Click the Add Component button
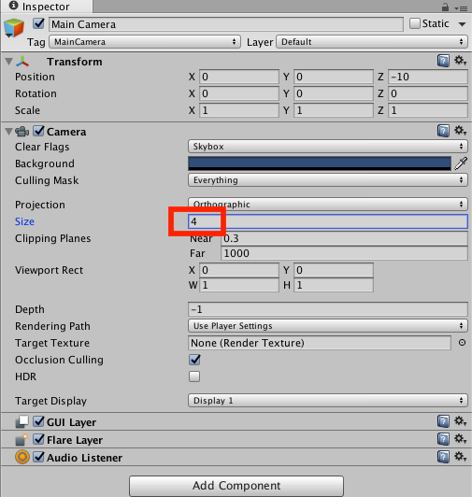Viewport: 472px width, 497px height. 236,485
